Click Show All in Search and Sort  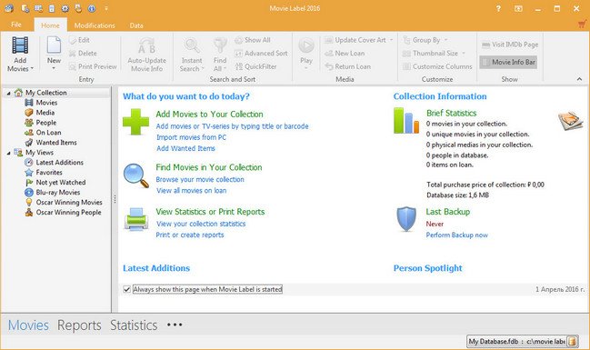click(253, 40)
